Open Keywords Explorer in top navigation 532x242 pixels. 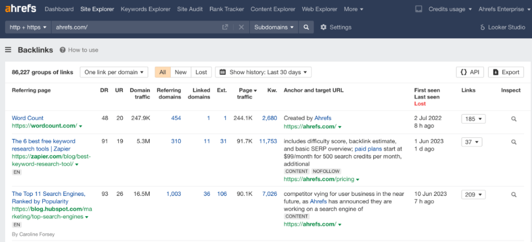tap(145, 9)
